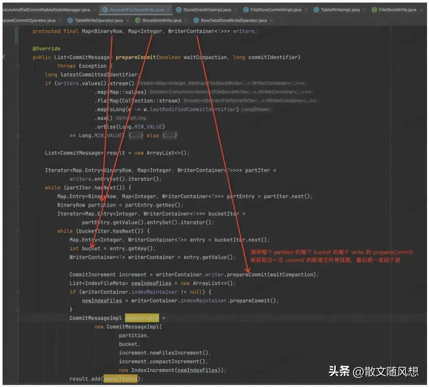Click the latestCommittedIdentifier variable declaration
Image resolution: width=429 pixels, height=387 pixels.
[99, 75]
